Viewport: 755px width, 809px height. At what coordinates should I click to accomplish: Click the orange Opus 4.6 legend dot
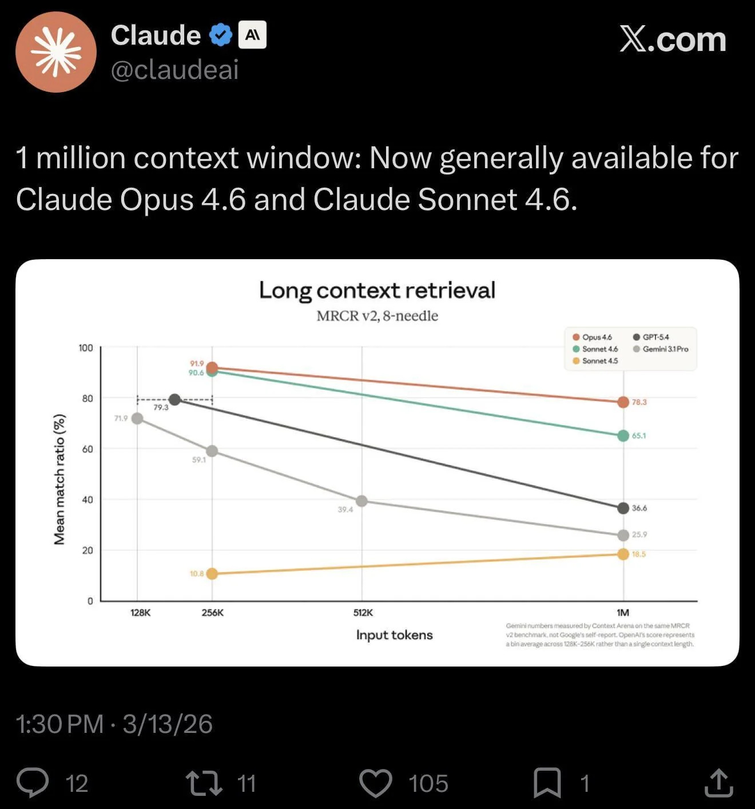click(x=577, y=338)
